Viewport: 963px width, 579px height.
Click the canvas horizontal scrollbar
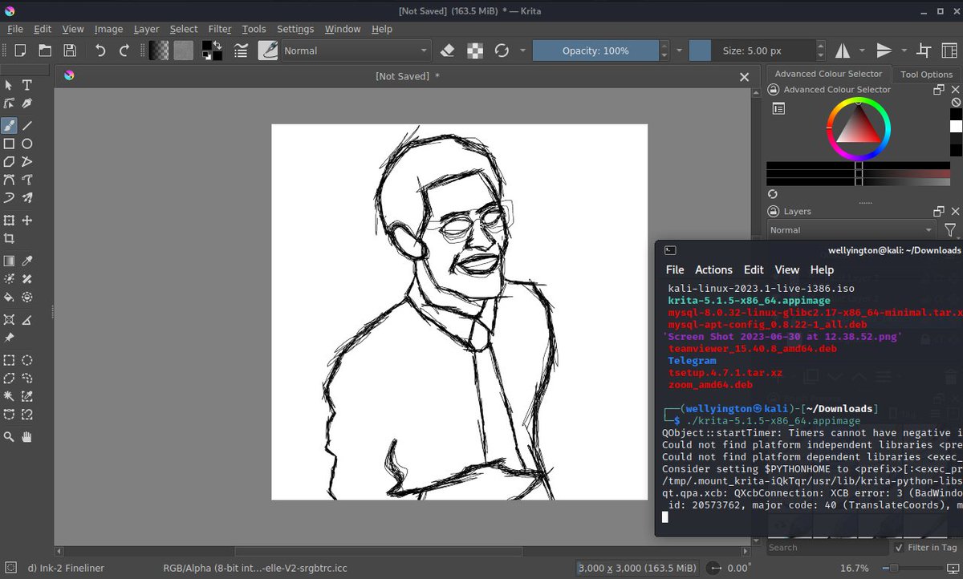(378, 551)
